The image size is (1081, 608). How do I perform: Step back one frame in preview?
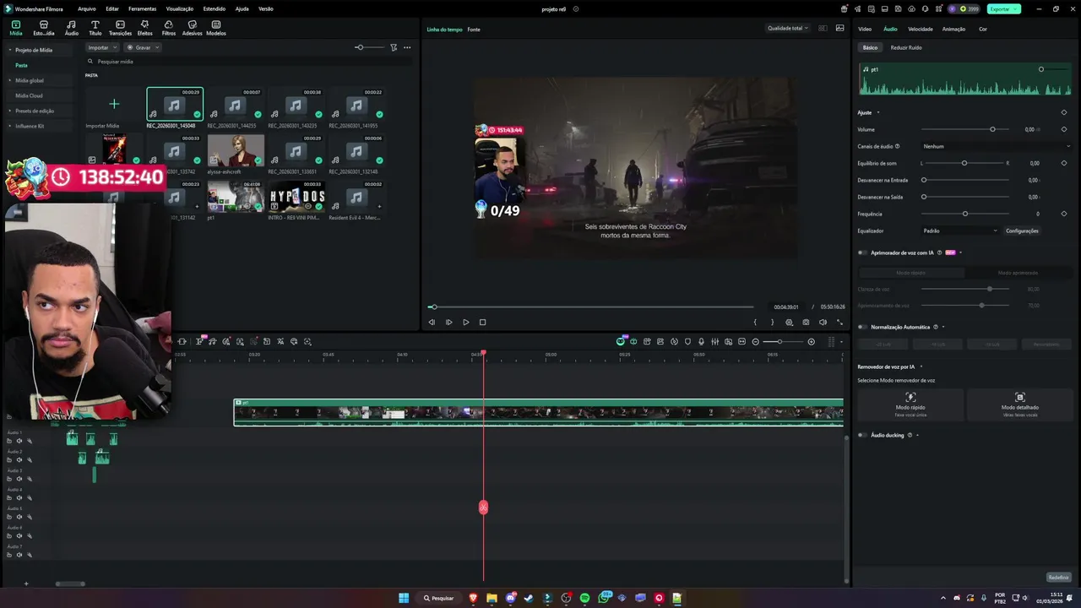click(432, 322)
